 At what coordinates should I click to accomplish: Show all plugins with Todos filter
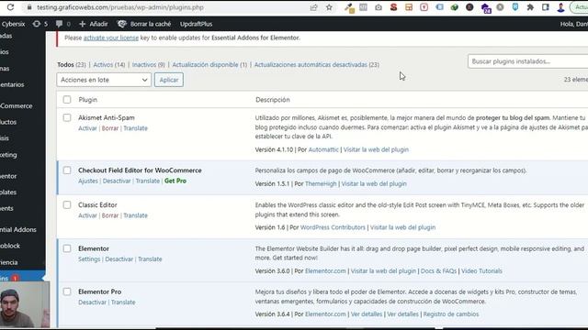click(65, 65)
